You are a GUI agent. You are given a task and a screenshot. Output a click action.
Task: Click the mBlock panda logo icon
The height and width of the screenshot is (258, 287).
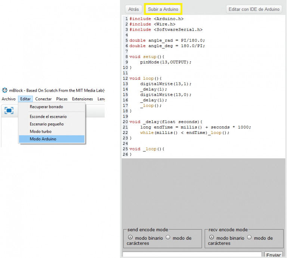click(5, 90)
